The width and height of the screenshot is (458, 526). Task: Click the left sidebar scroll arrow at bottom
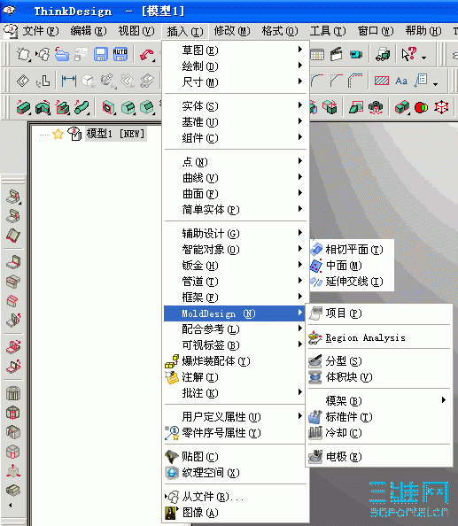tap(11, 506)
